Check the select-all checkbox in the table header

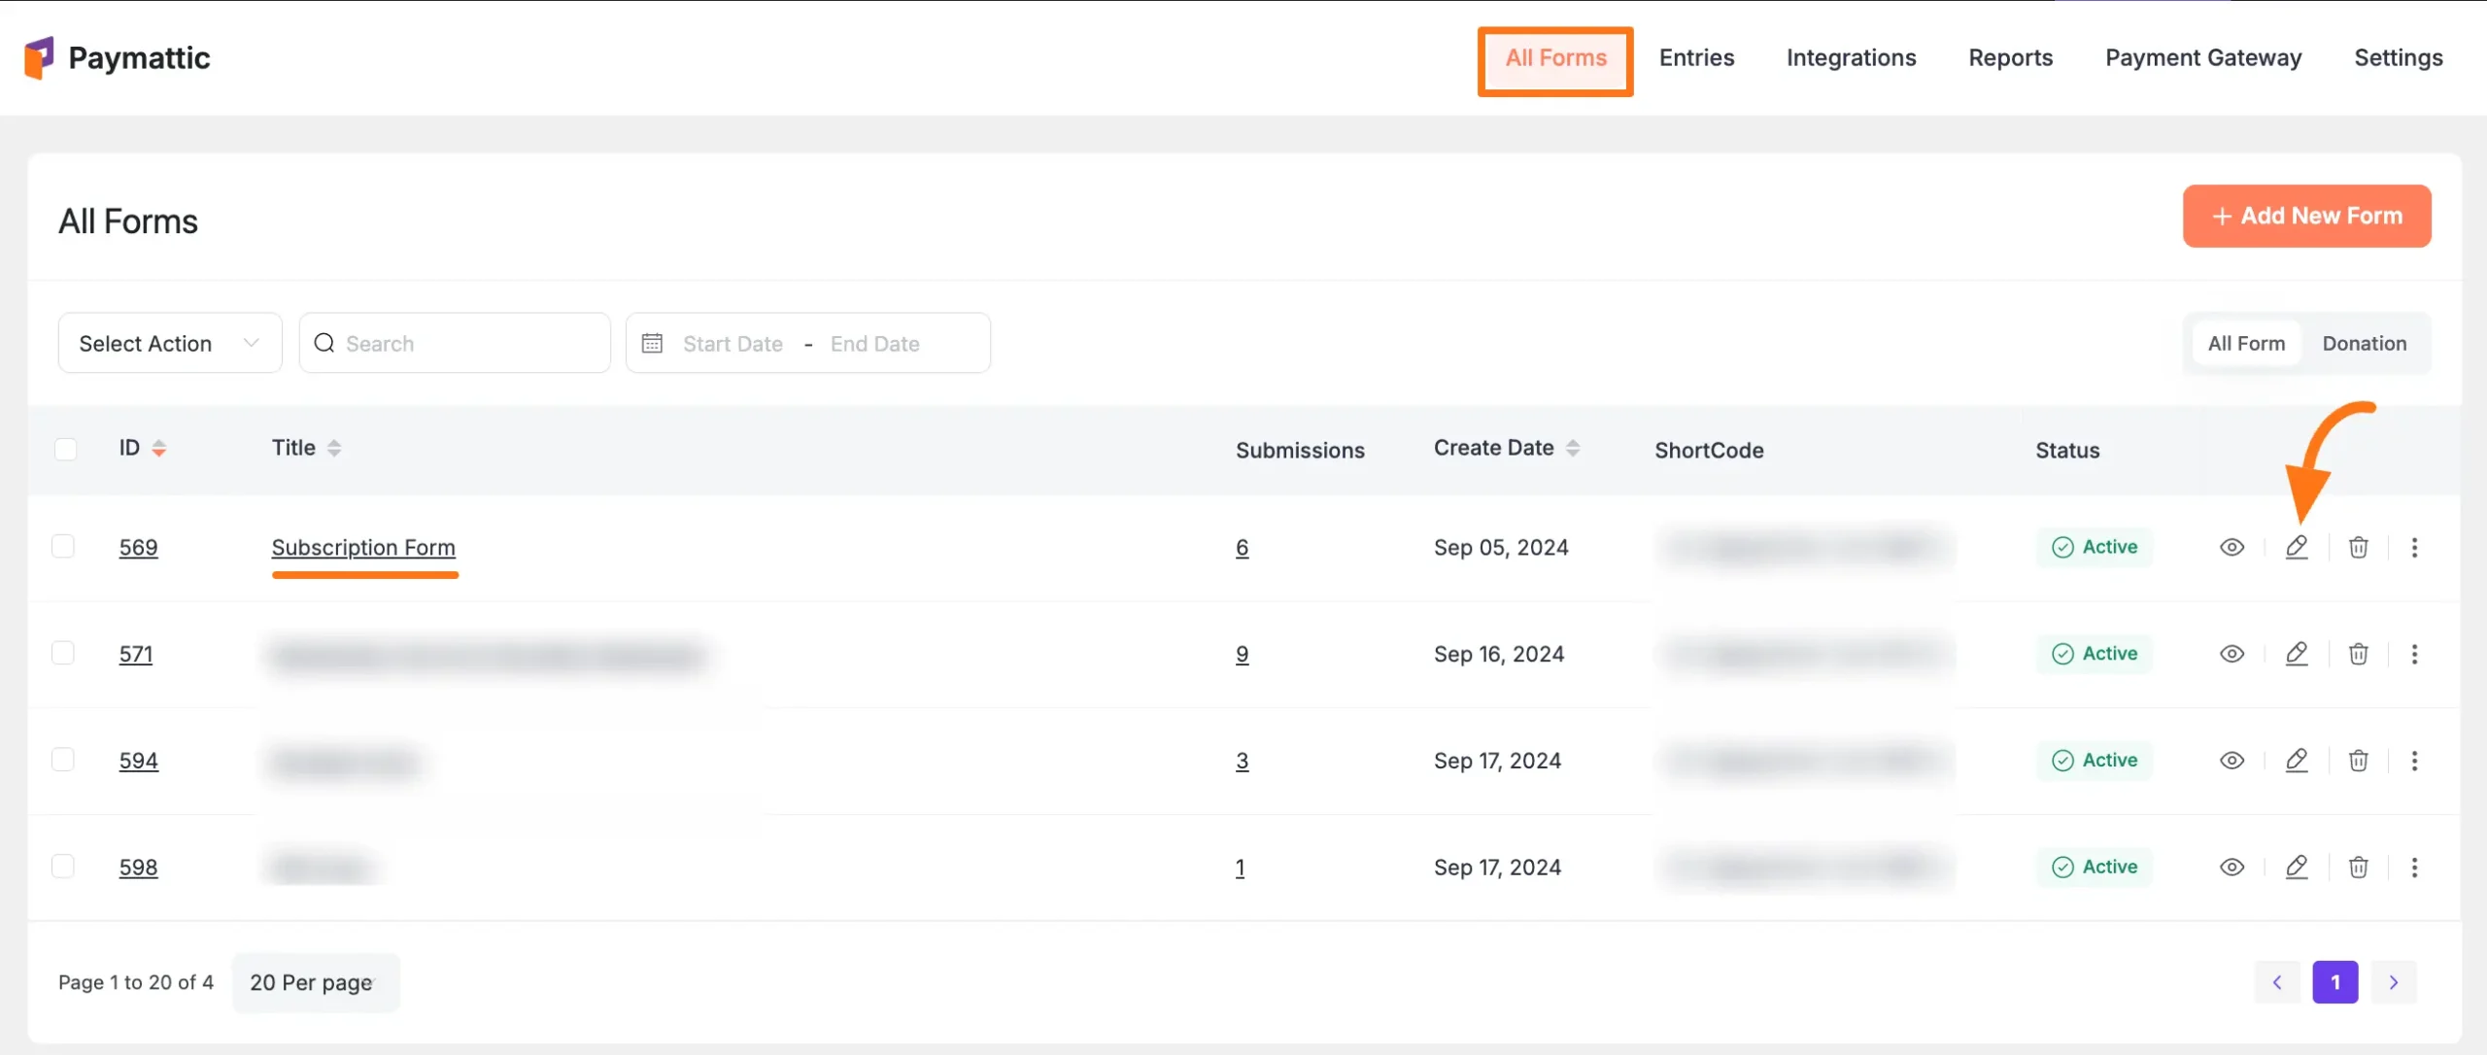click(x=65, y=449)
